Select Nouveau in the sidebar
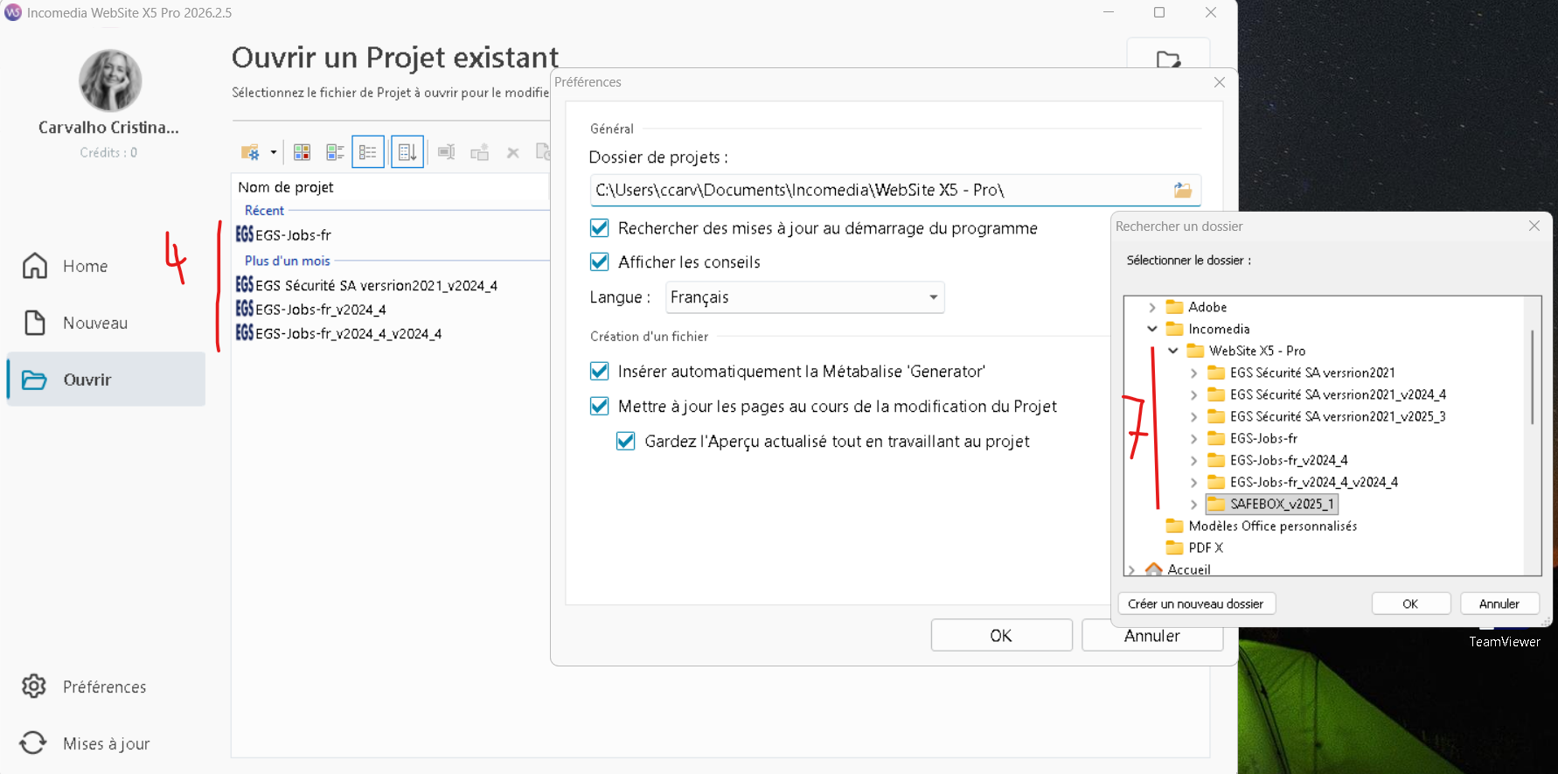 point(106,323)
